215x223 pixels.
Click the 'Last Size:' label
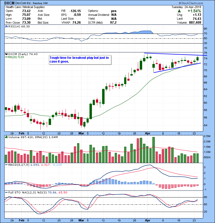pos(67,19)
